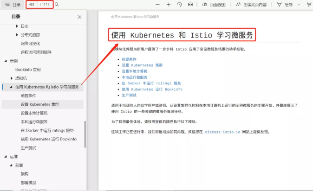
Task: Follow 在 Docker 中运行 ratings 服务 link
Action: point(151,83)
